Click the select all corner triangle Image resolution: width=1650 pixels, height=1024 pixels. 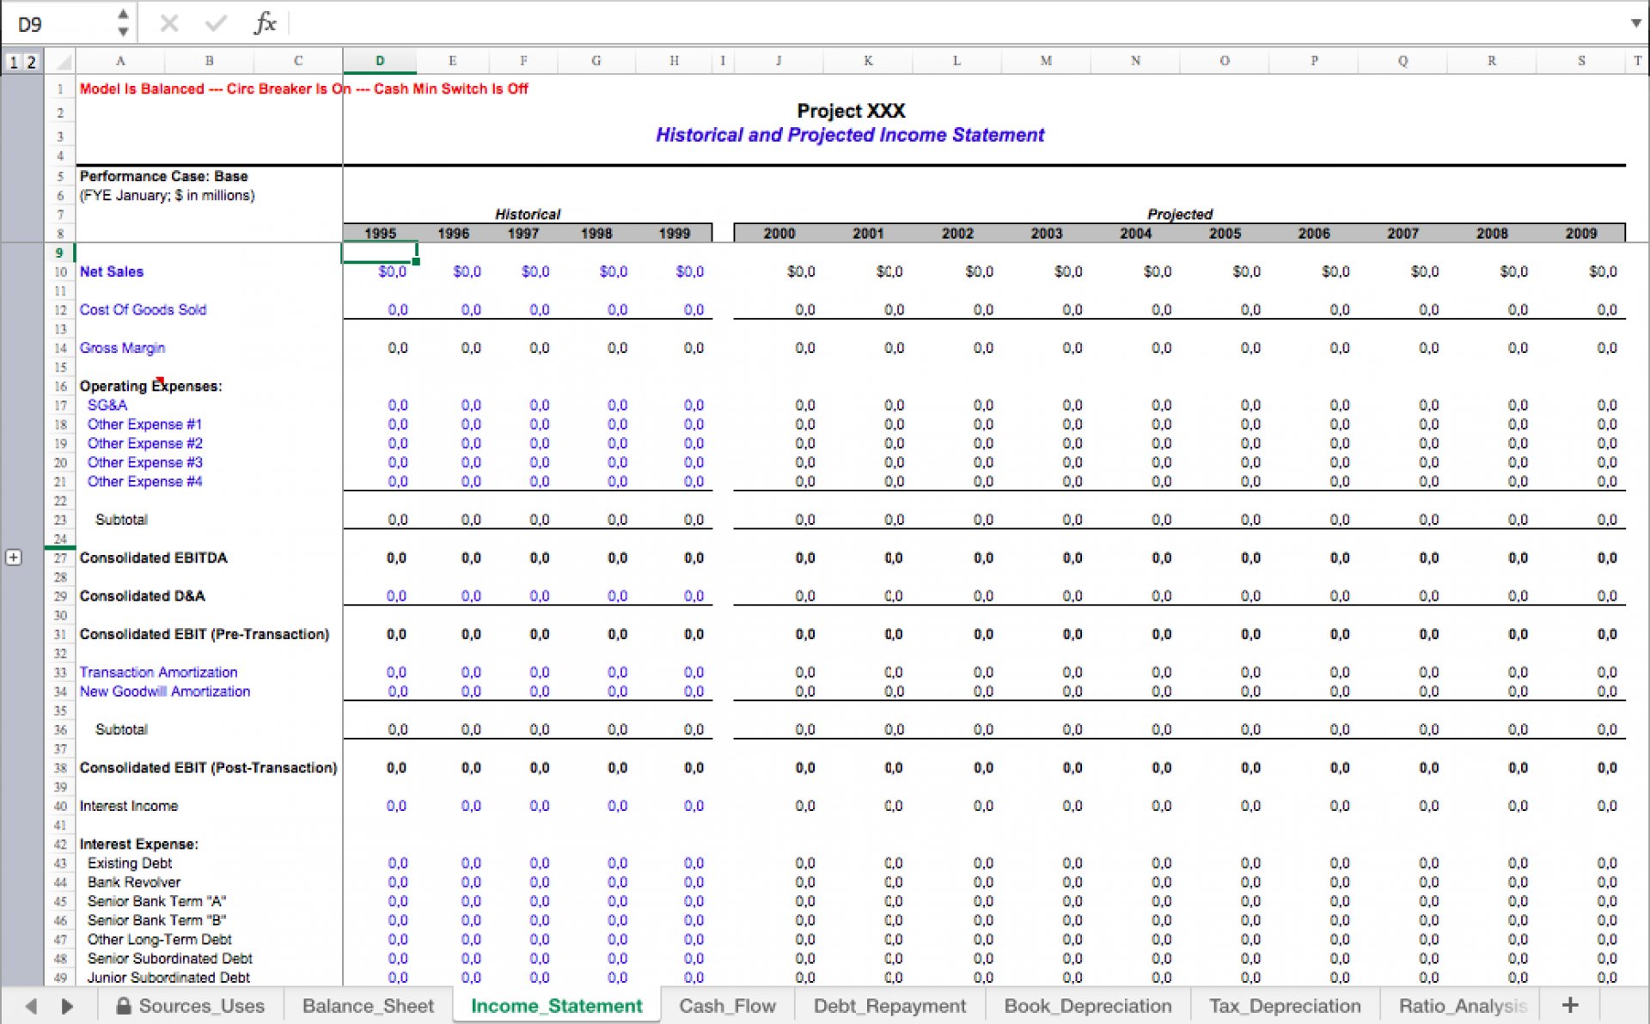point(62,61)
